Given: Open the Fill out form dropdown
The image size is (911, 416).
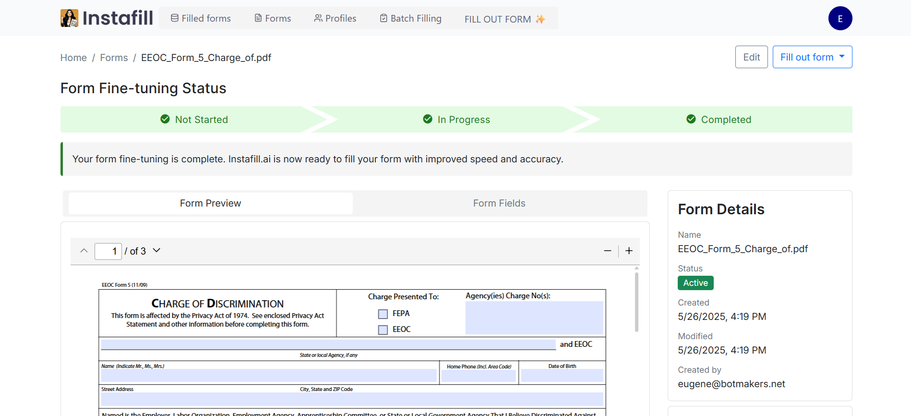Looking at the screenshot, I should [x=812, y=57].
